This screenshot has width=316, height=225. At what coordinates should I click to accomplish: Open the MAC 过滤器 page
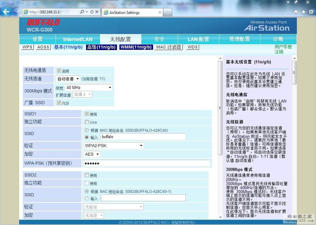pos(169,47)
